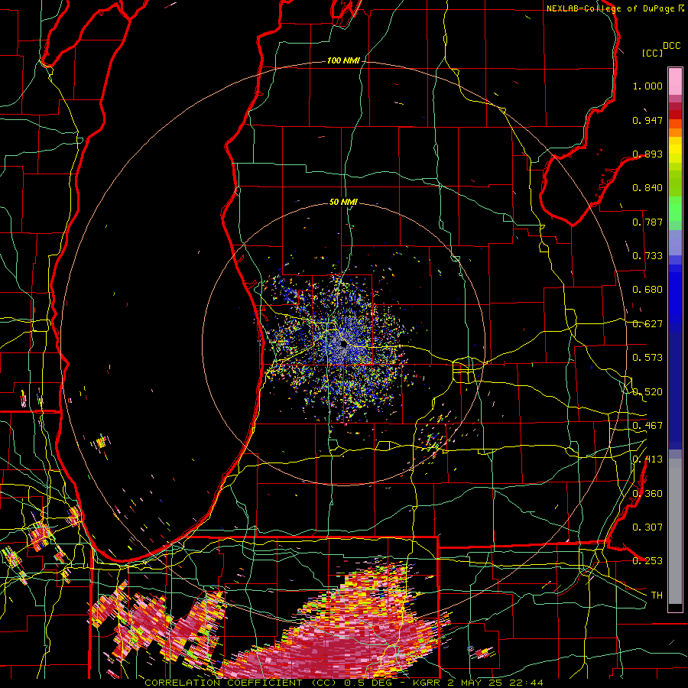Click the 50 NMI range ring label
The image size is (688, 688).
[343, 202]
